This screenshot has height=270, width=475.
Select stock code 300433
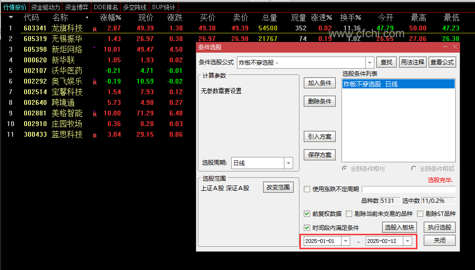(35, 134)
